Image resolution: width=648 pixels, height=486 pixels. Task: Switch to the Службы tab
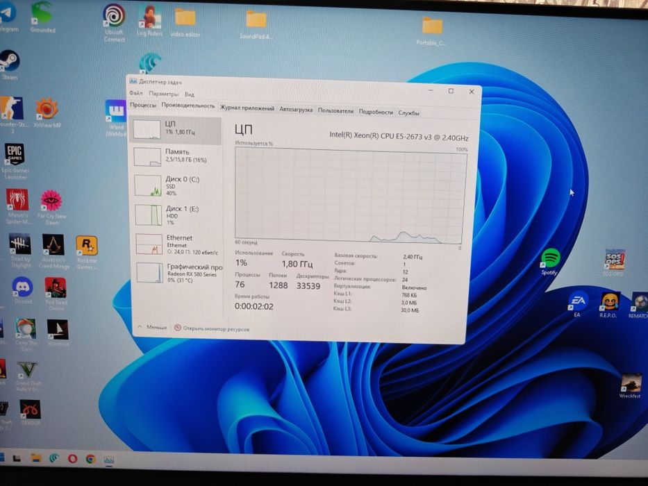pyautogui.click(x=408, y=112)
